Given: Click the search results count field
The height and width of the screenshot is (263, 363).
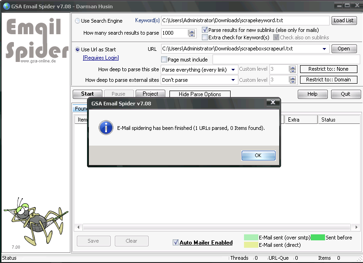Looking at the screenshot, I should 175,33.
